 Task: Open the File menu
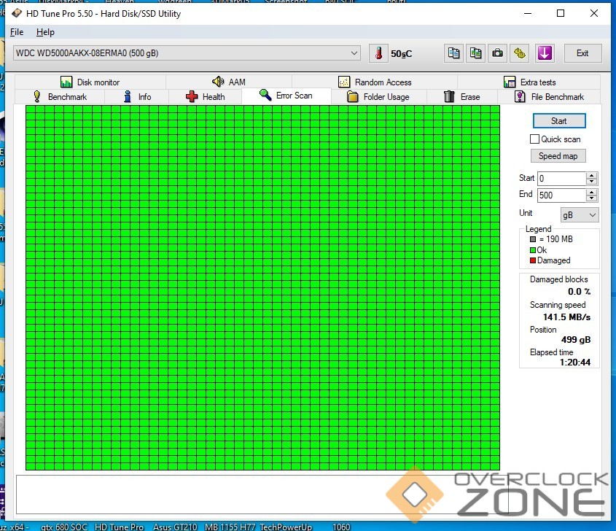click(x=17, y=32)
